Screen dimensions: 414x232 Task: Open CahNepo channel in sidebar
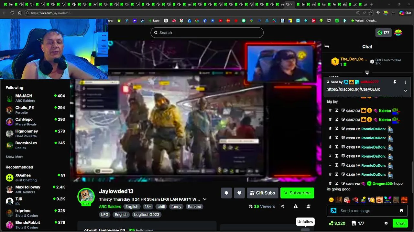coord(35,122)
